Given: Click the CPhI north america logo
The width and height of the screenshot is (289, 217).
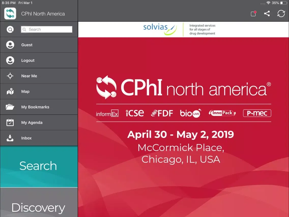Looking at the screenshot, I should point(184,87).
